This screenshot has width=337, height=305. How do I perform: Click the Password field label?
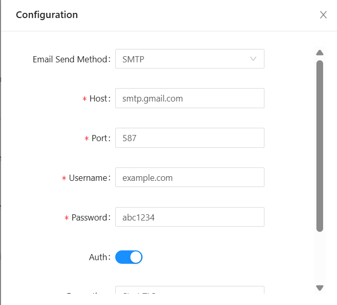click(90, 217)
